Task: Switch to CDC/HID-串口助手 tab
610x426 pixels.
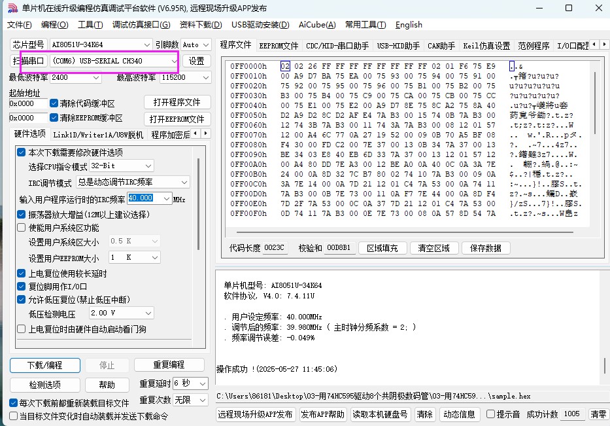Action: tap(337, 46)
